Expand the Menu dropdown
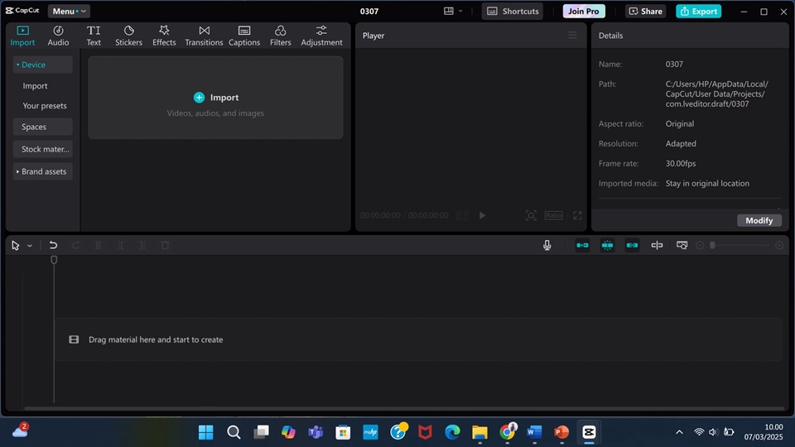 [x=69, y=11]
